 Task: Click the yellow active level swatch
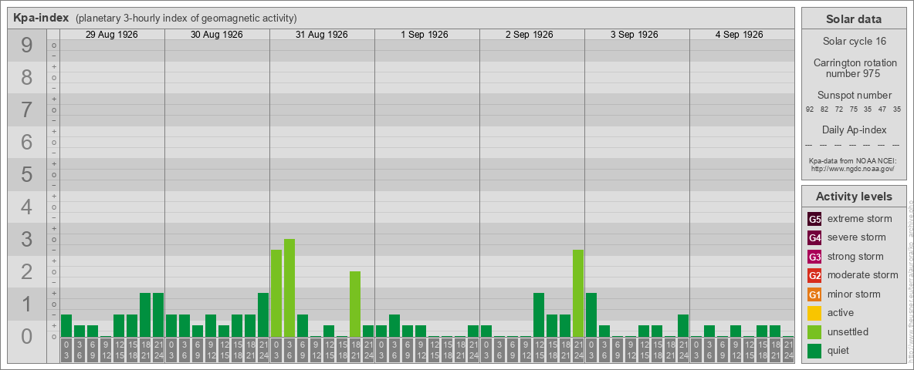(x=814, y=313)
